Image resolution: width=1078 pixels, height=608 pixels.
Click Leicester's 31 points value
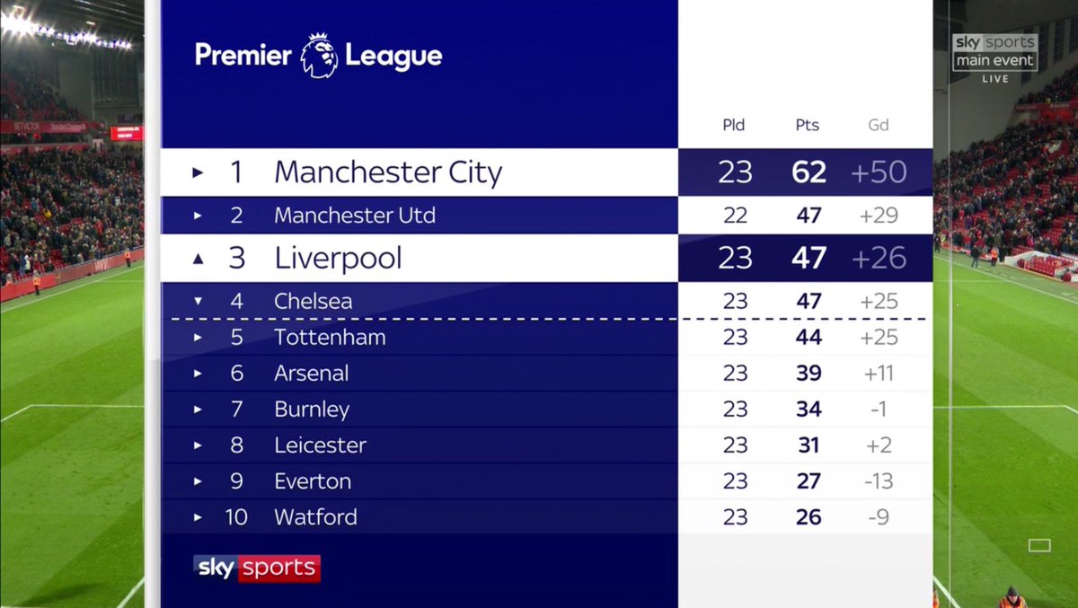[x=808, y=445]
